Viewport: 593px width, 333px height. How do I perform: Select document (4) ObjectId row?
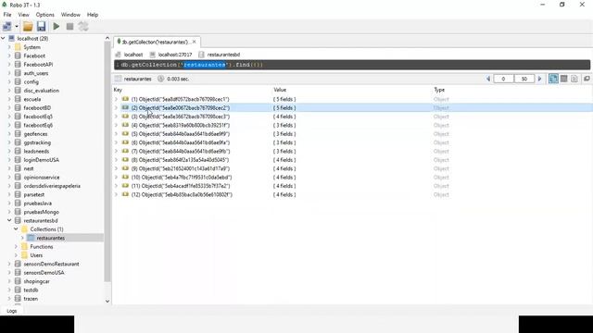point(181,126)
